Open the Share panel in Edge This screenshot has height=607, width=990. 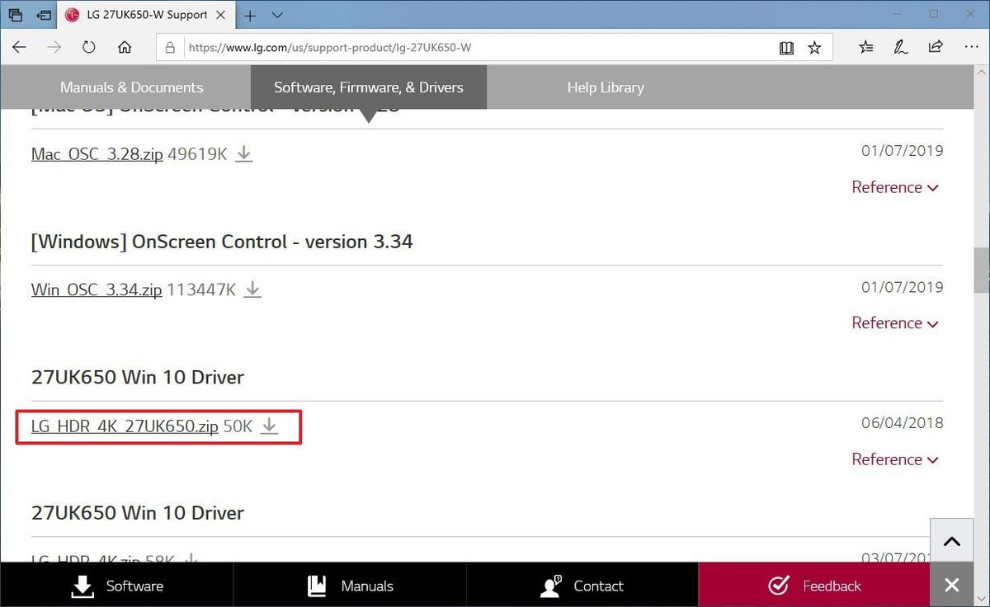click(x=936, y=47)
